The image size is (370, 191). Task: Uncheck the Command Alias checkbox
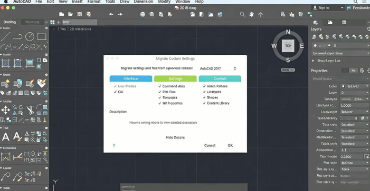click(x=160, y=86)
